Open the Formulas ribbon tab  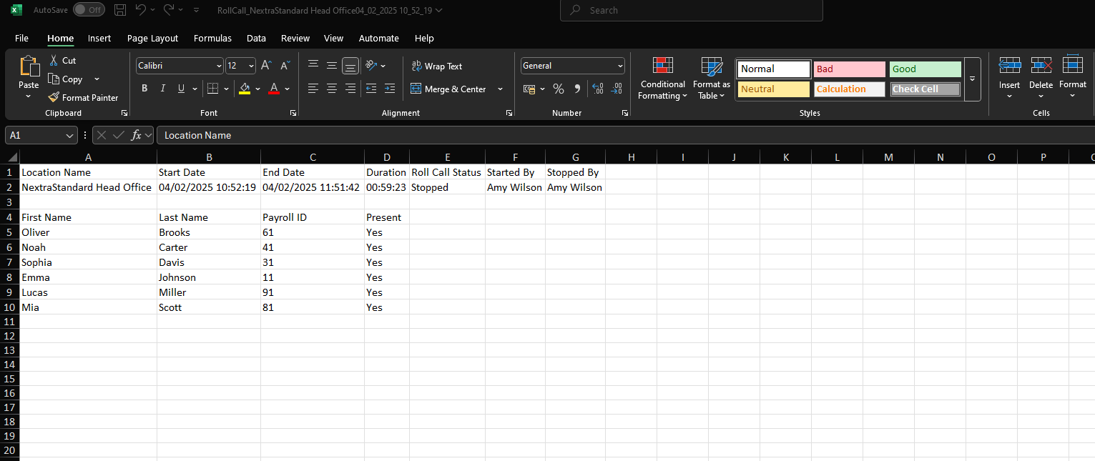[x=212, y=39]
